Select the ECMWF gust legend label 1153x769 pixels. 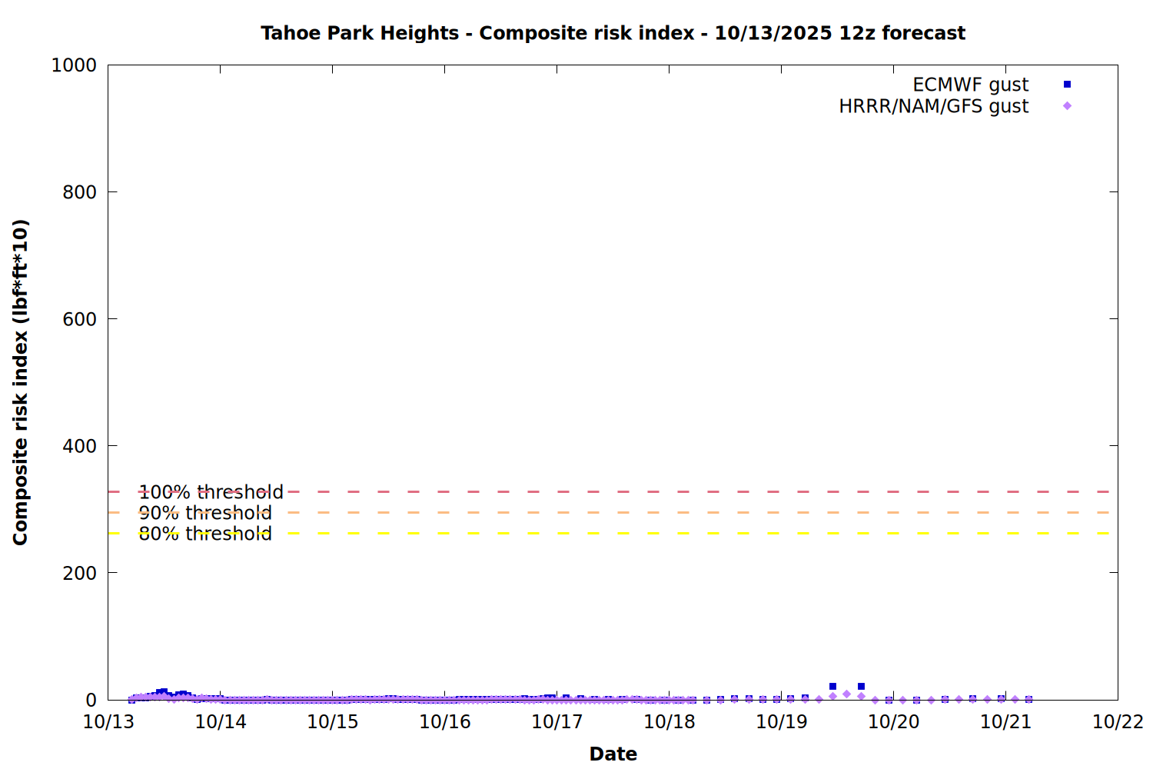point(970,85)
